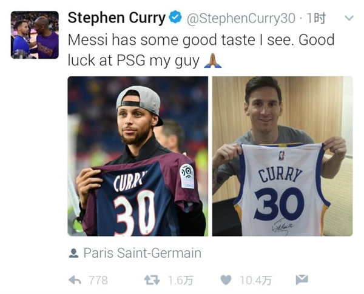The width and height of the screenshot is (364, 294).
Task: Click the location pin icon
Action: [74, 253]
